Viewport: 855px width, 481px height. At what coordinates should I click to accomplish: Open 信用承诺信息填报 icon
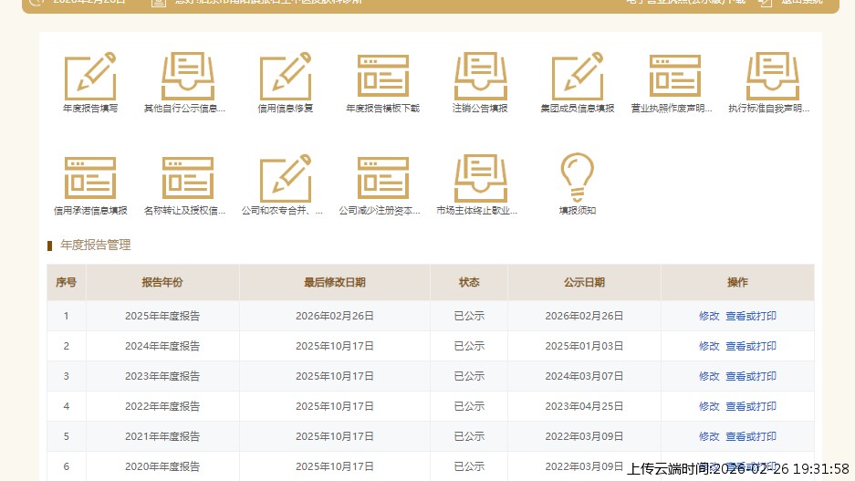coord(89,179)
